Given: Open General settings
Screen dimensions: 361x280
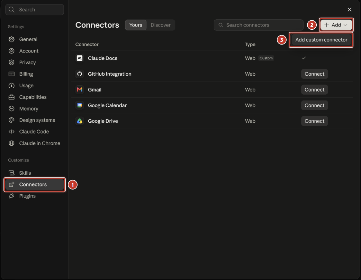Looking at the screenshot, I should tap(35, 39).
